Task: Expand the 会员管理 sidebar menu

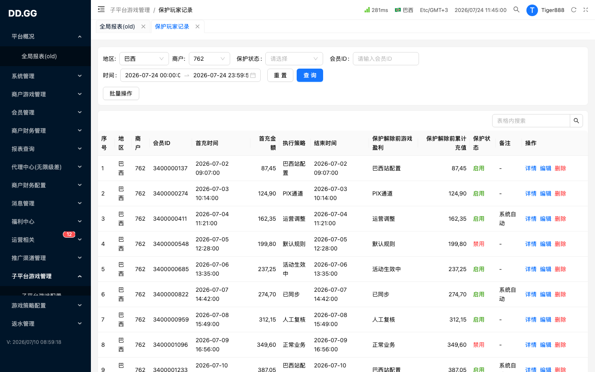Action: click(x=45, y=112)
